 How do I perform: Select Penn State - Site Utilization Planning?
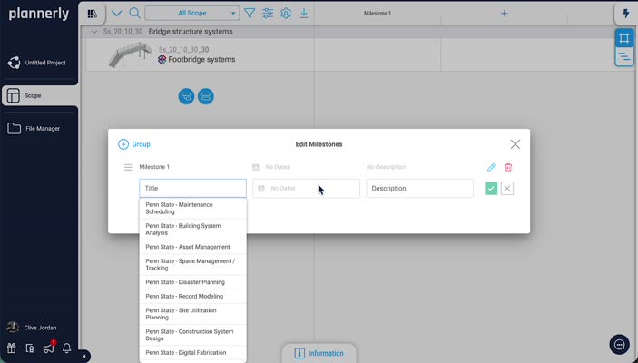coord(193,314)
